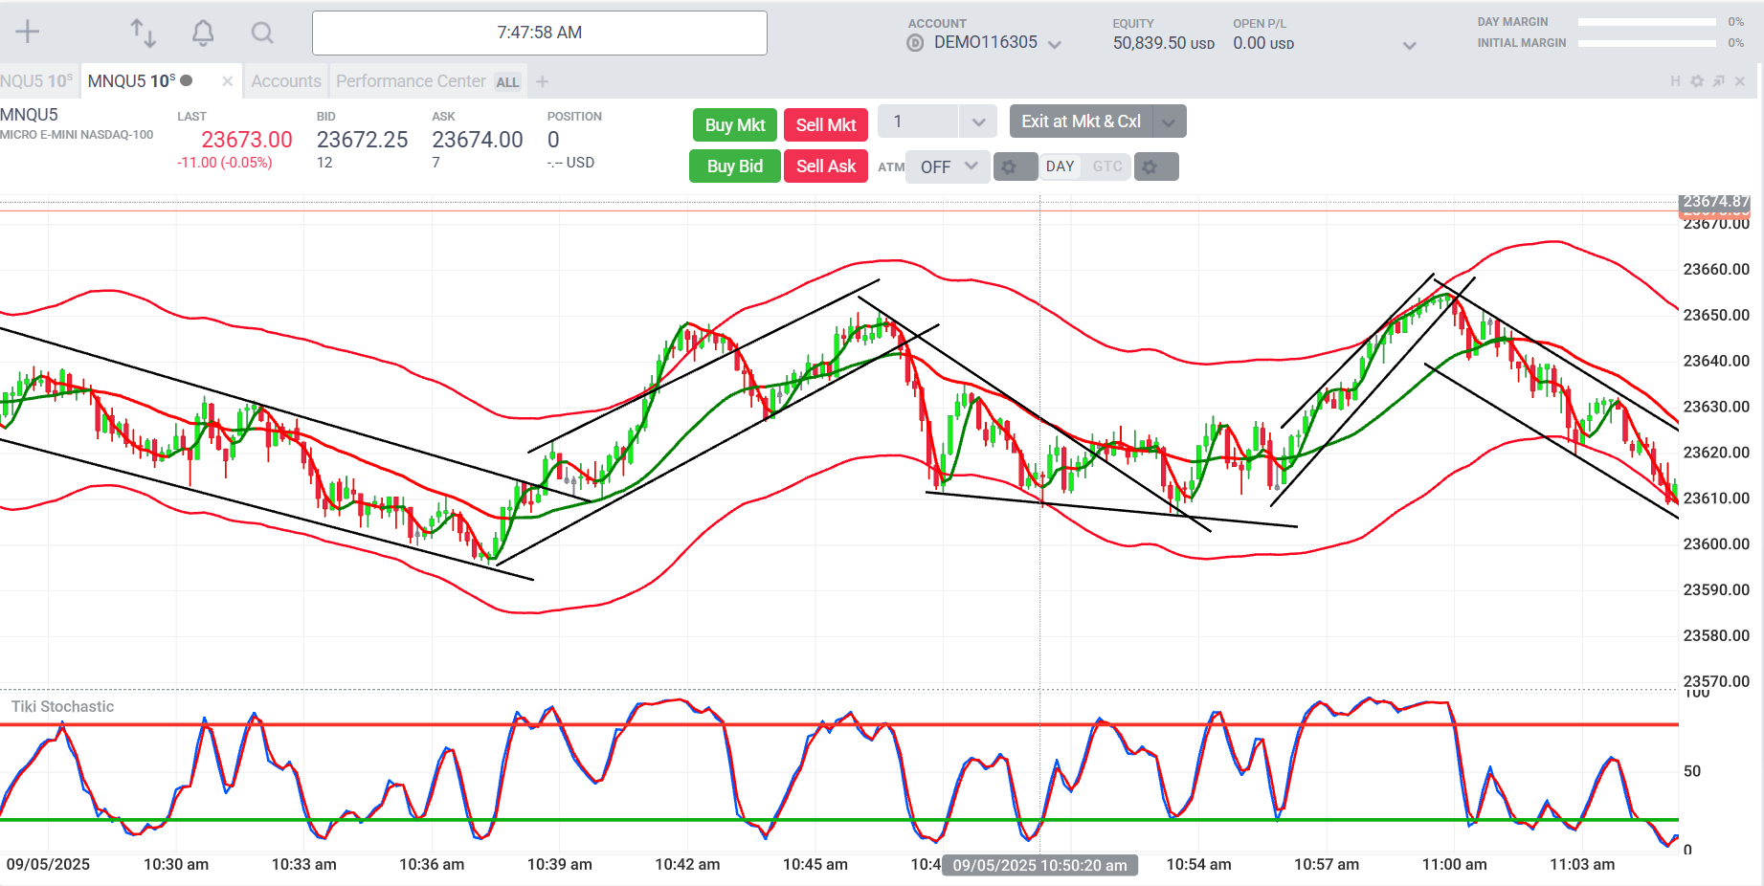Open ATM strategy gear settings

[1010, 166]
